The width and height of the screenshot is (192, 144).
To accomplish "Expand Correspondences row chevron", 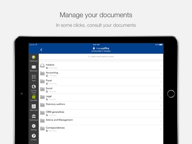I will tap(161, 129).
